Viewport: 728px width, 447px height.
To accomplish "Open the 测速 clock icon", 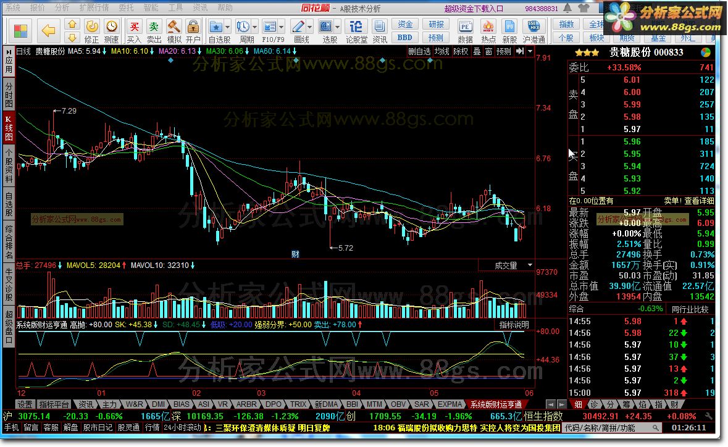I will click(x=111, y=31).
